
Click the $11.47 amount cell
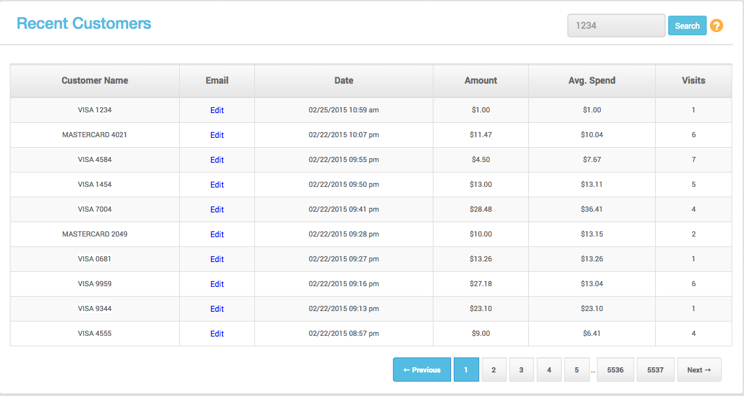[481, 135]
